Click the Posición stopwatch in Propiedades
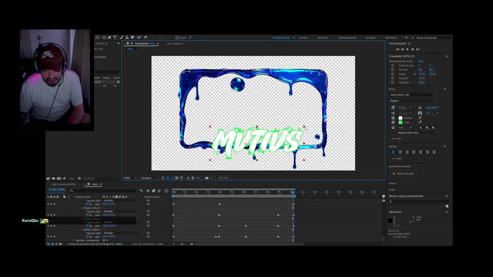 click(x=392, y=70)
